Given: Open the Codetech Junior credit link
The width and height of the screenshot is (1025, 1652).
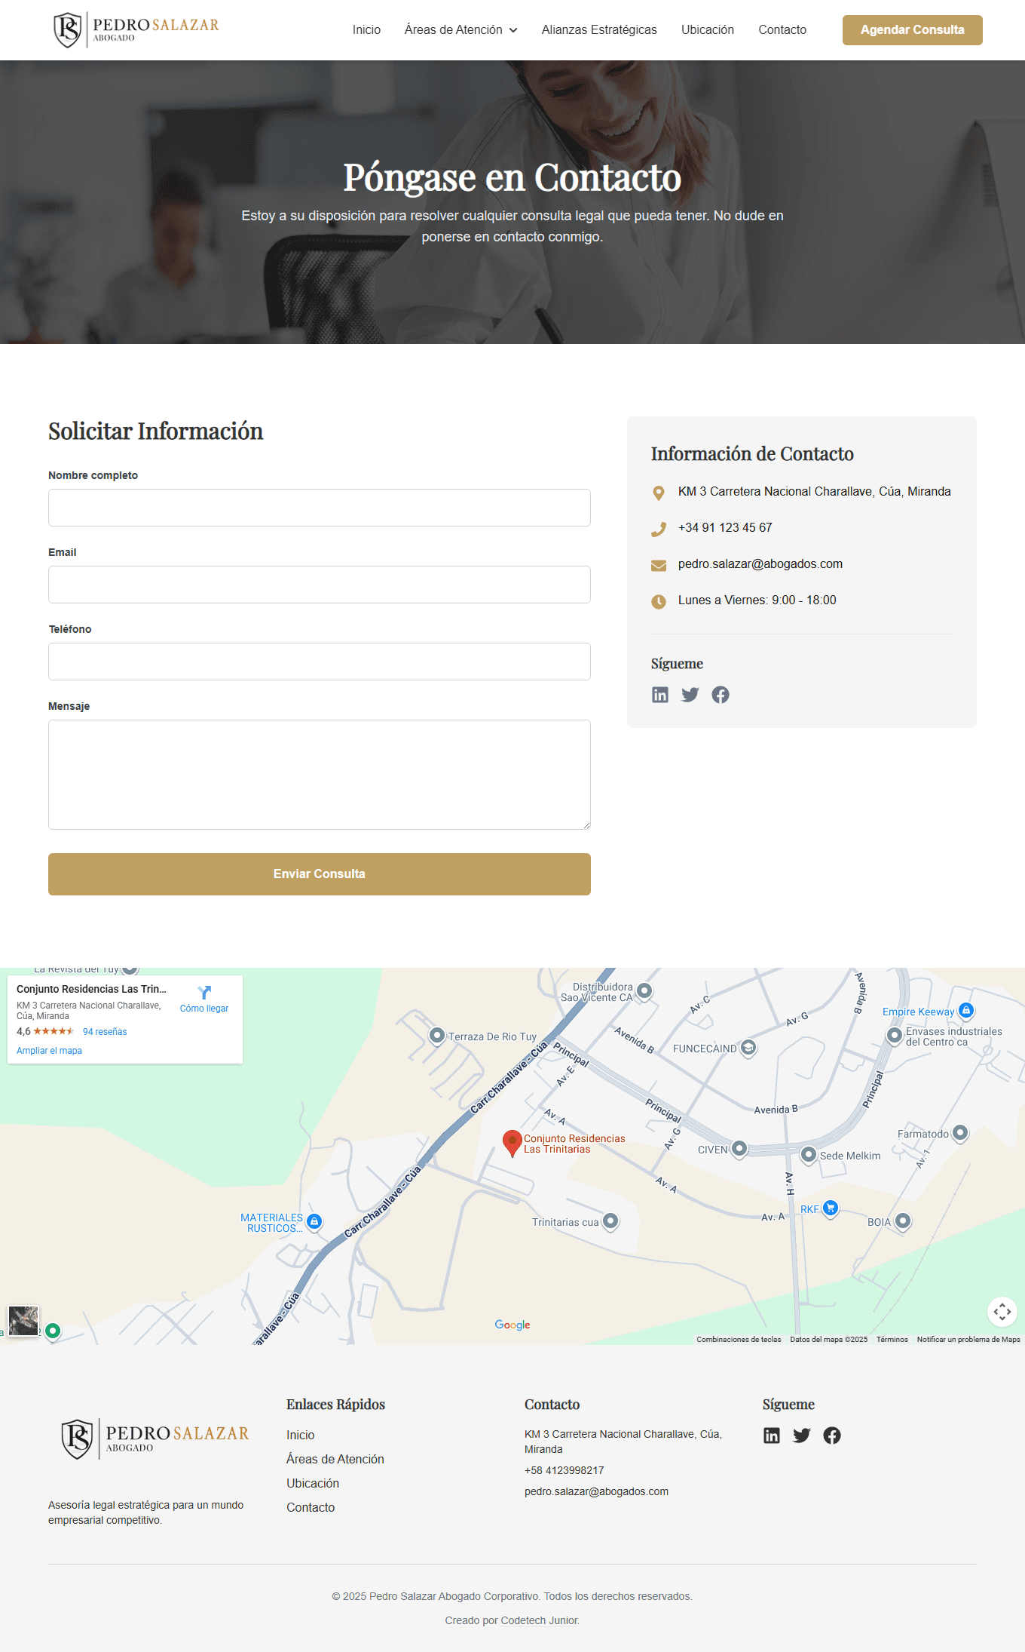Looking at the screenshot, I should click(x=540, y=1620).
